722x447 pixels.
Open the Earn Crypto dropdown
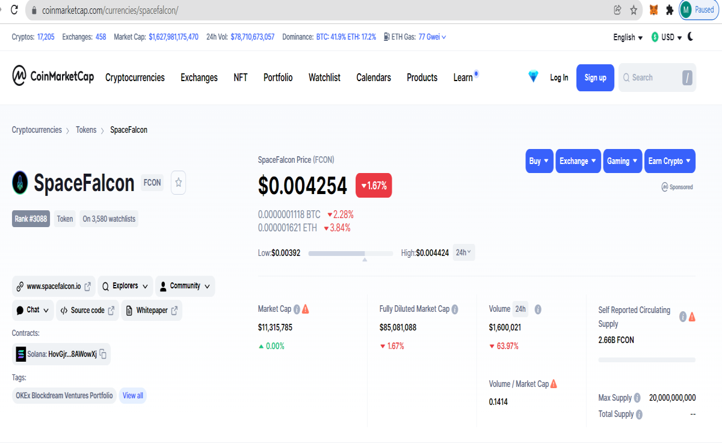(670, 161)
